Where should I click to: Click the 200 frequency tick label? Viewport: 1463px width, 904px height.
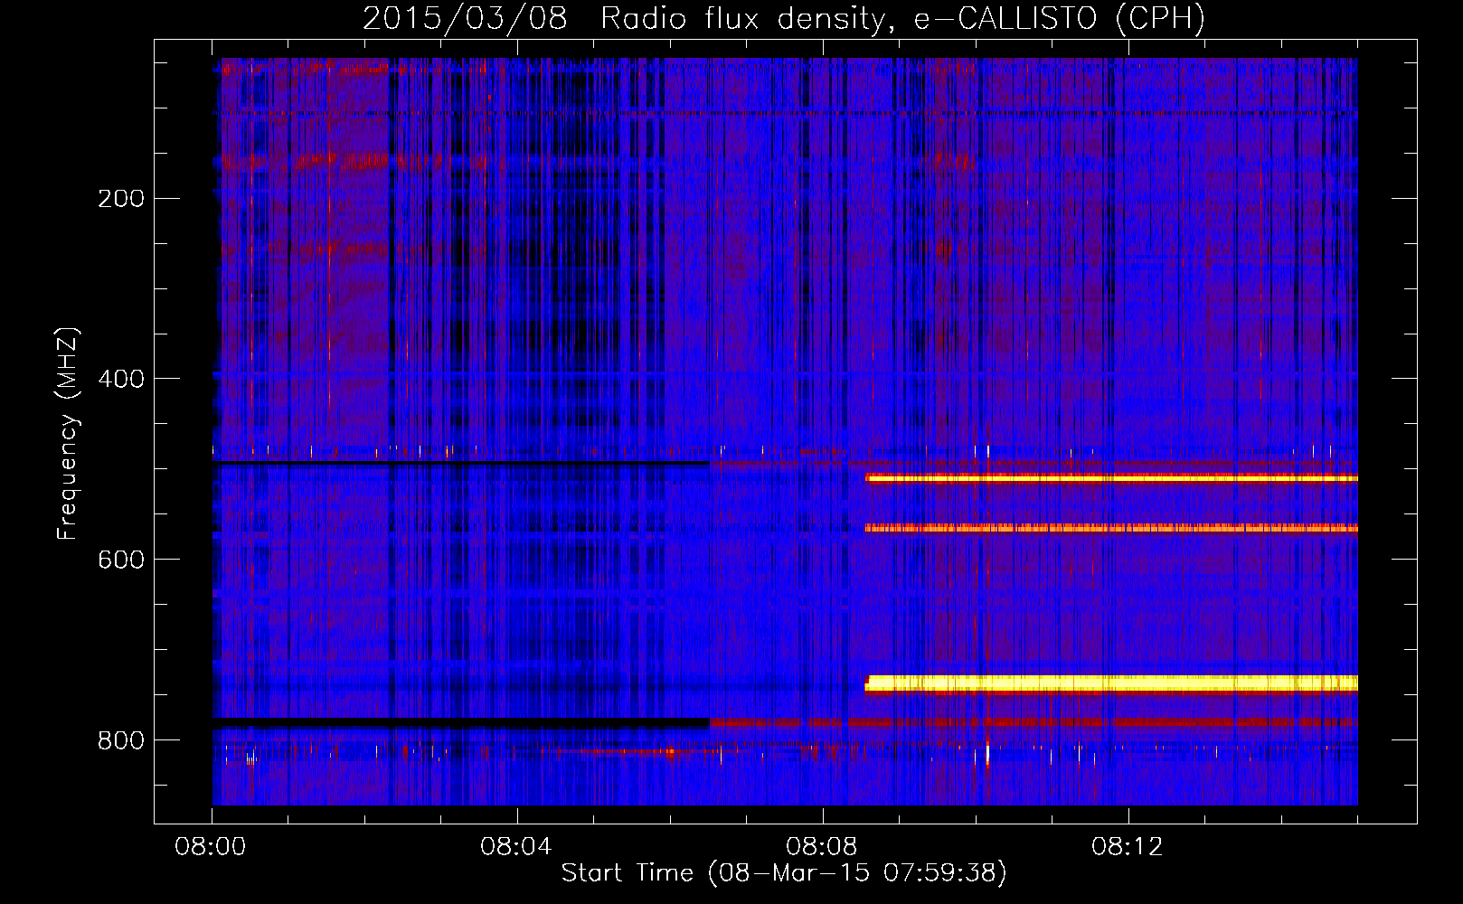121,198
